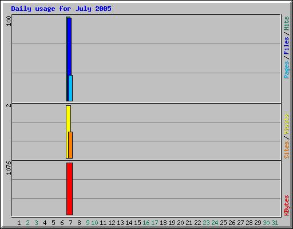
Task: Click green weekend day "30" on the x-axis
Action: point(266,223)
